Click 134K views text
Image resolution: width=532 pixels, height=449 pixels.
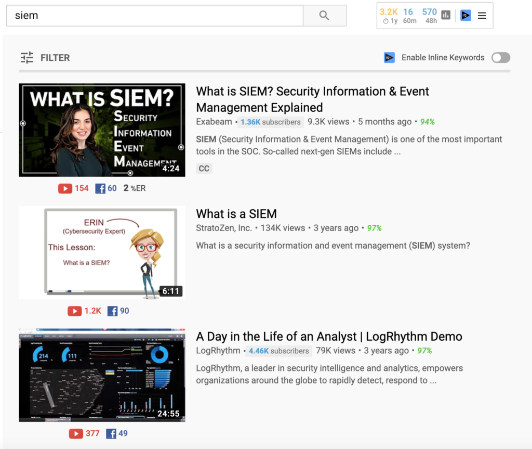(283, 228)
